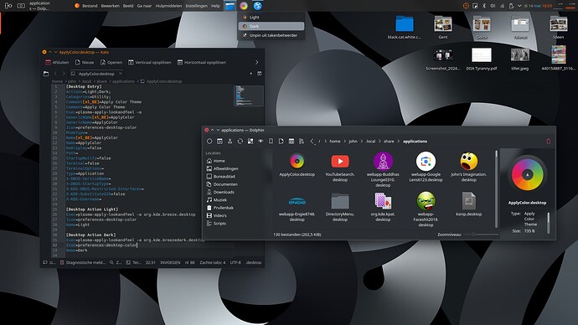Click Diagnostische meld... in Kate's status bar
Viewport: 578px width, 325px height.
(83, 262)
